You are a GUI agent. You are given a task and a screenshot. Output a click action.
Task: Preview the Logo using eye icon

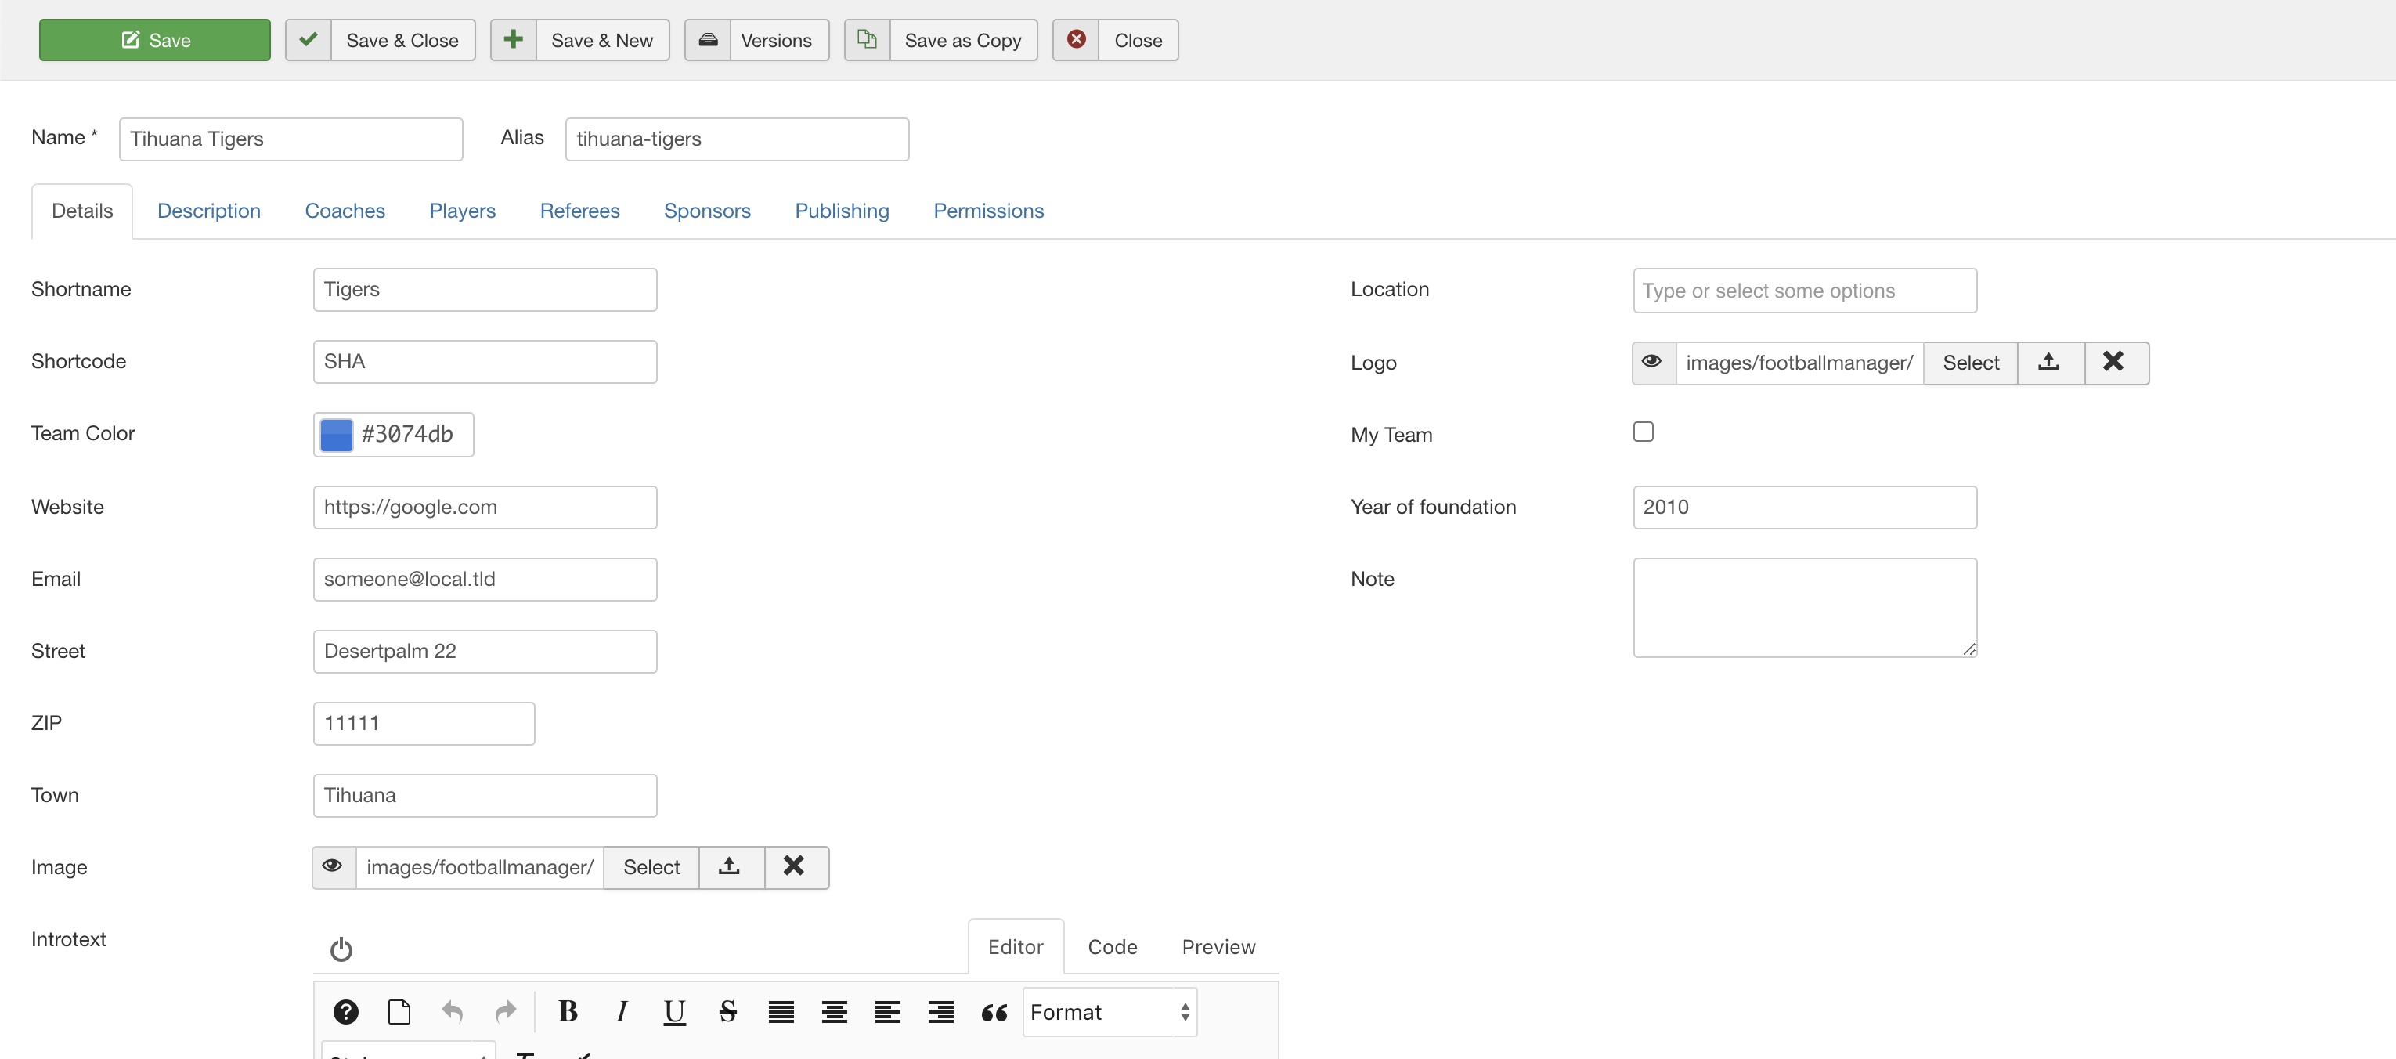point(1652,363)
